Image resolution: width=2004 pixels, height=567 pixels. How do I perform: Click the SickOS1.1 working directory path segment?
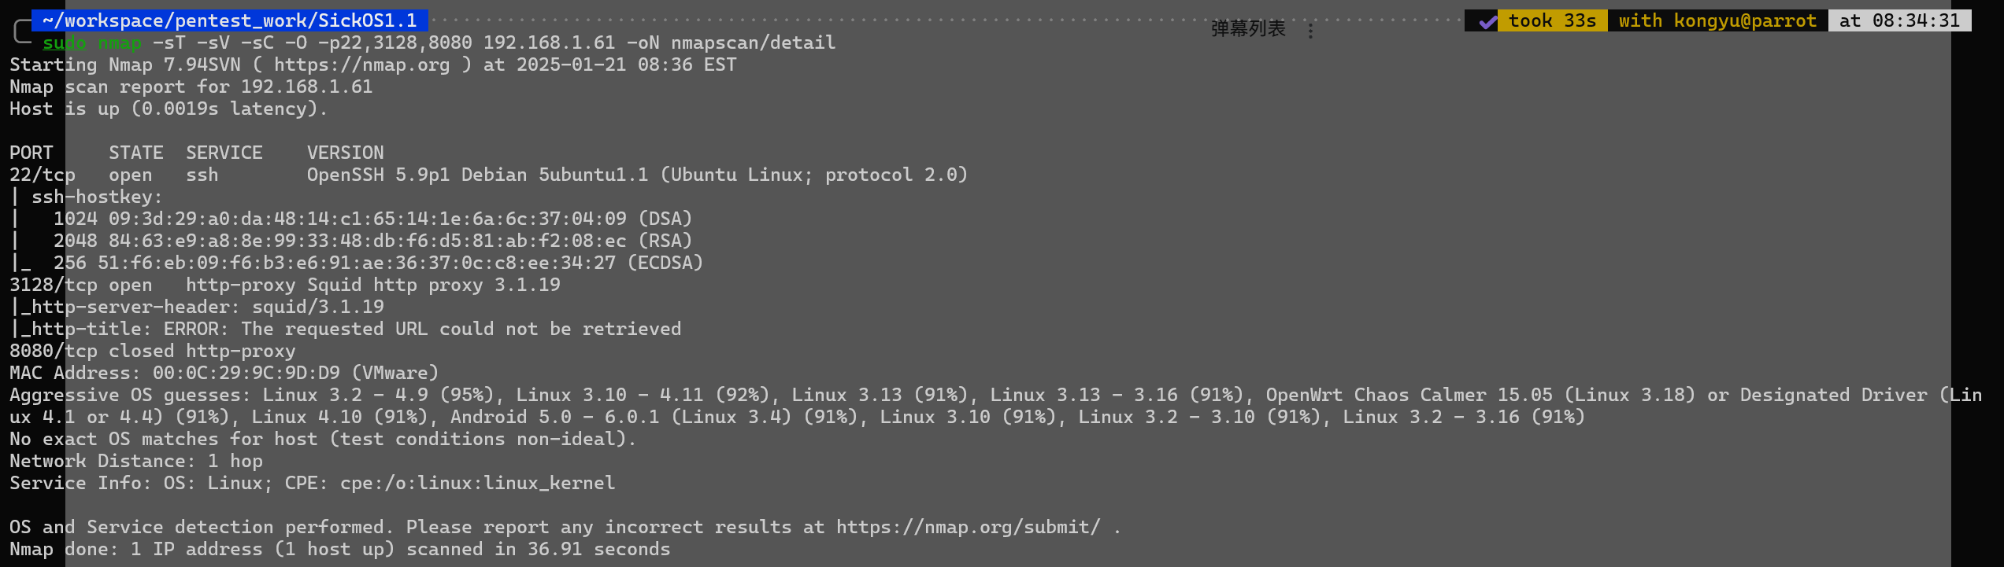367,20
